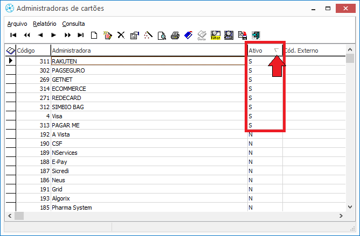The width and height of the screenshot is (360, 236).
Task: Go to the first record
Action: pyautogui.click(x=13, y=35)
